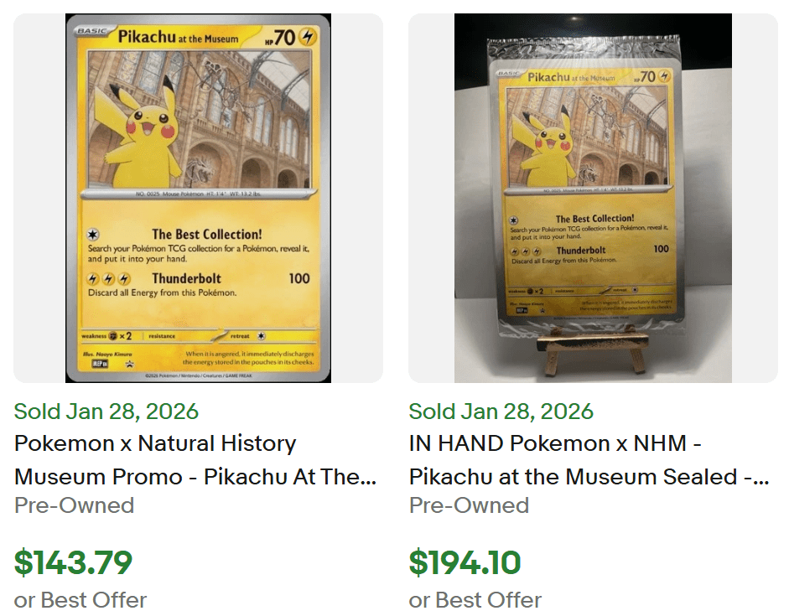
Task: Click the green sold date on the right listing
Action: pos(499,412)
